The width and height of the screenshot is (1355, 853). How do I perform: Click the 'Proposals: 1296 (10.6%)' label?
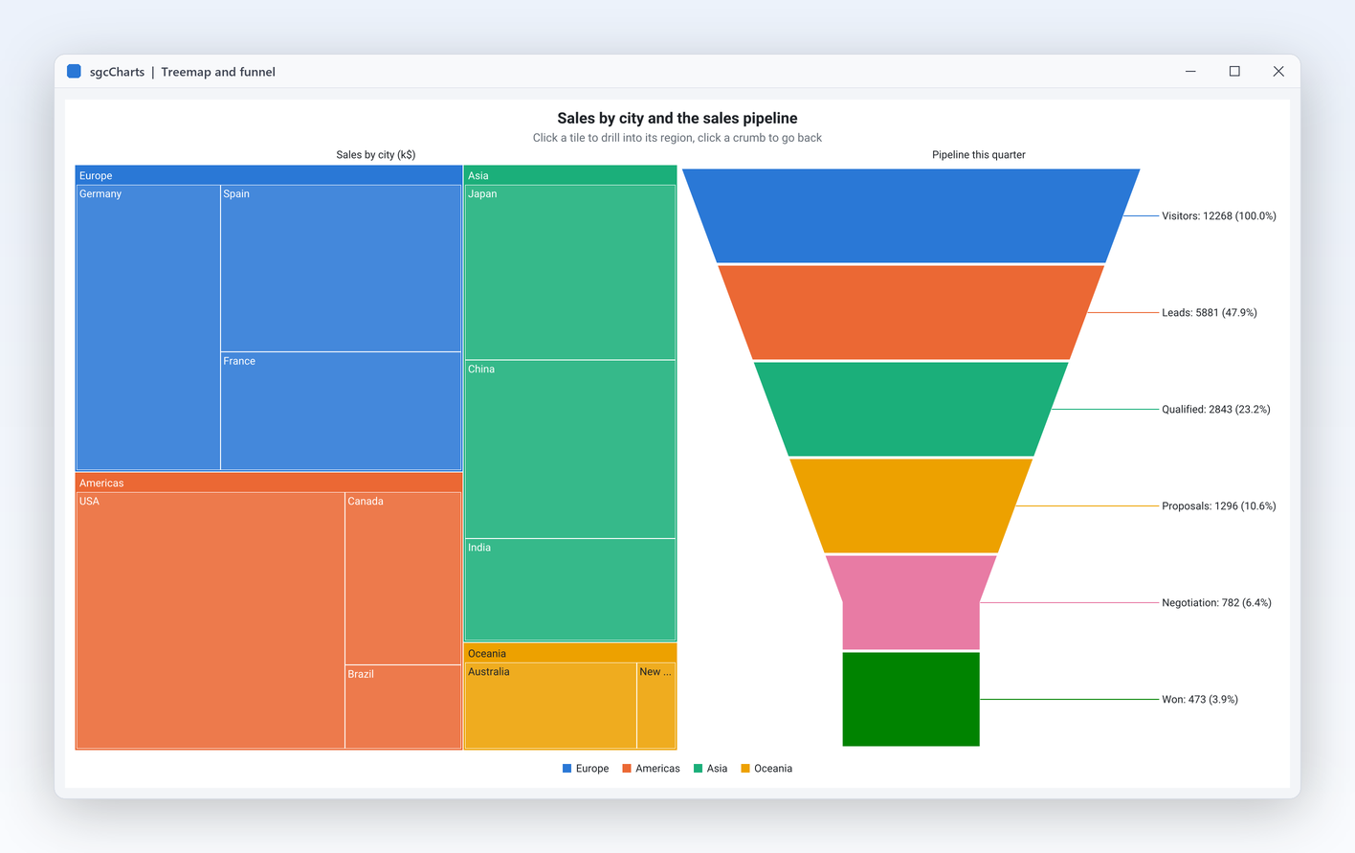[1218, 506]
